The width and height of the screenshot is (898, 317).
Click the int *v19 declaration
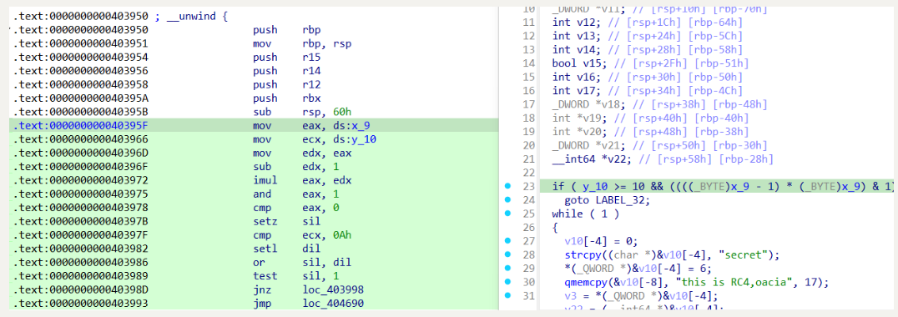(x=650, y=118)
